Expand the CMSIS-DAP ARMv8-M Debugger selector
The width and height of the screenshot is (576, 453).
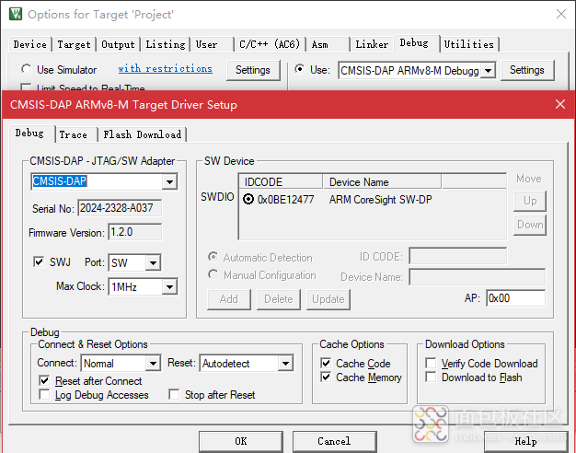tap(489, 70)
